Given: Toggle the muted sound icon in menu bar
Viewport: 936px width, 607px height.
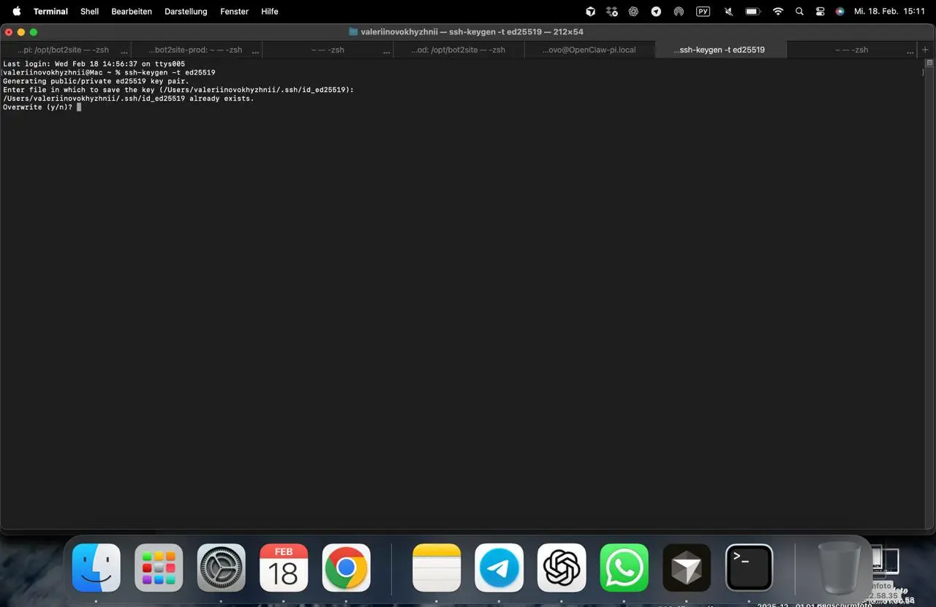Looking at the screenshot, I should (x=728, y=12).
